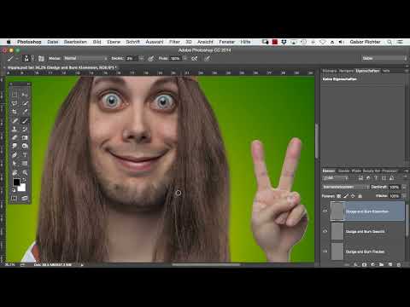410x307 pixels.
Task: Reset default foreground and background colors
Action: click(14, 190)
